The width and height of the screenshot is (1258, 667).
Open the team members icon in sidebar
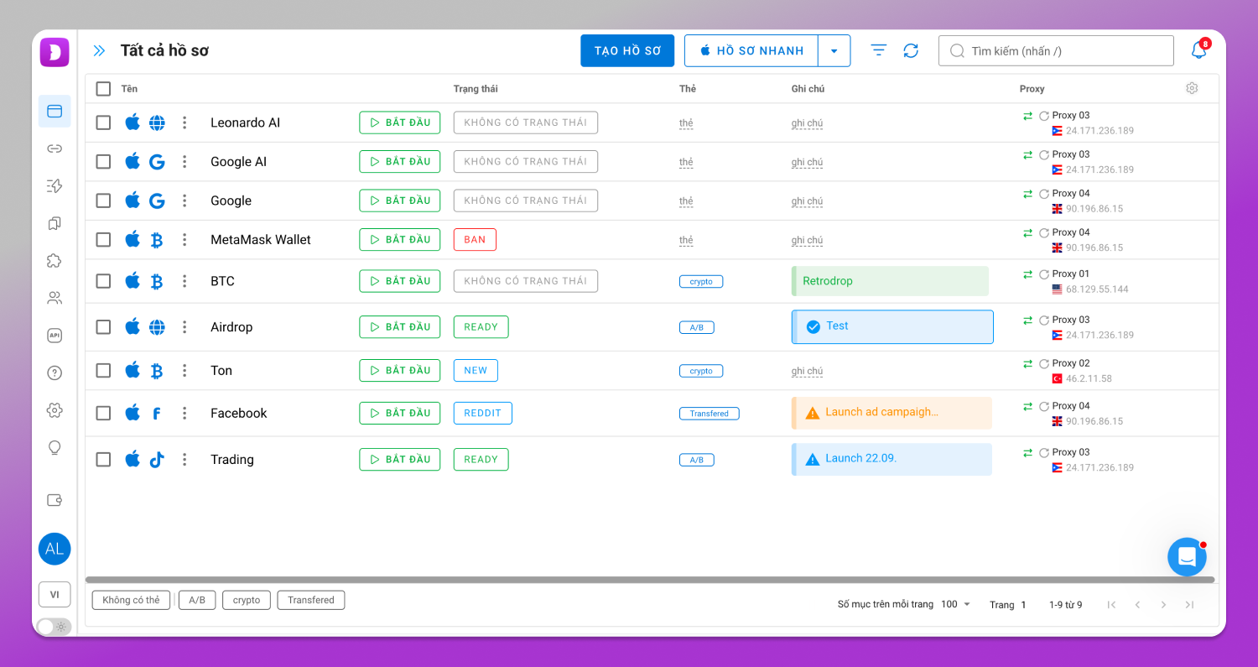55,298
